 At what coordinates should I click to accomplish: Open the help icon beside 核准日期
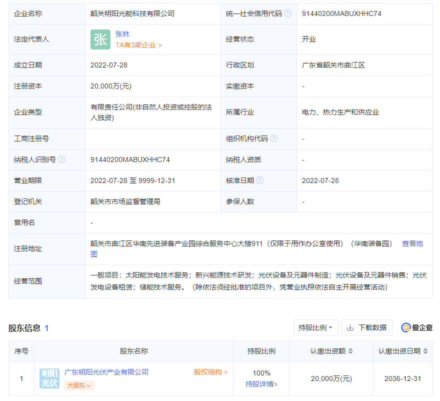point(260,180)
